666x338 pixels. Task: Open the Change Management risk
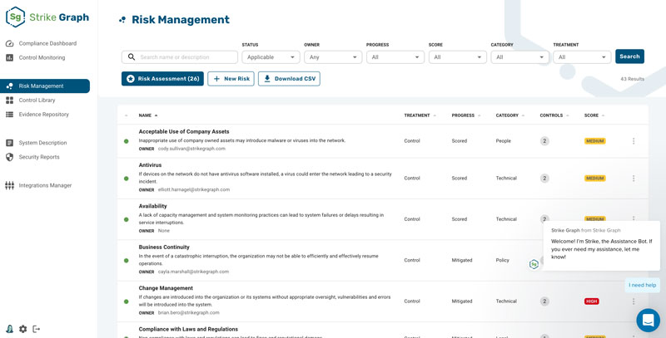(166, 288)
